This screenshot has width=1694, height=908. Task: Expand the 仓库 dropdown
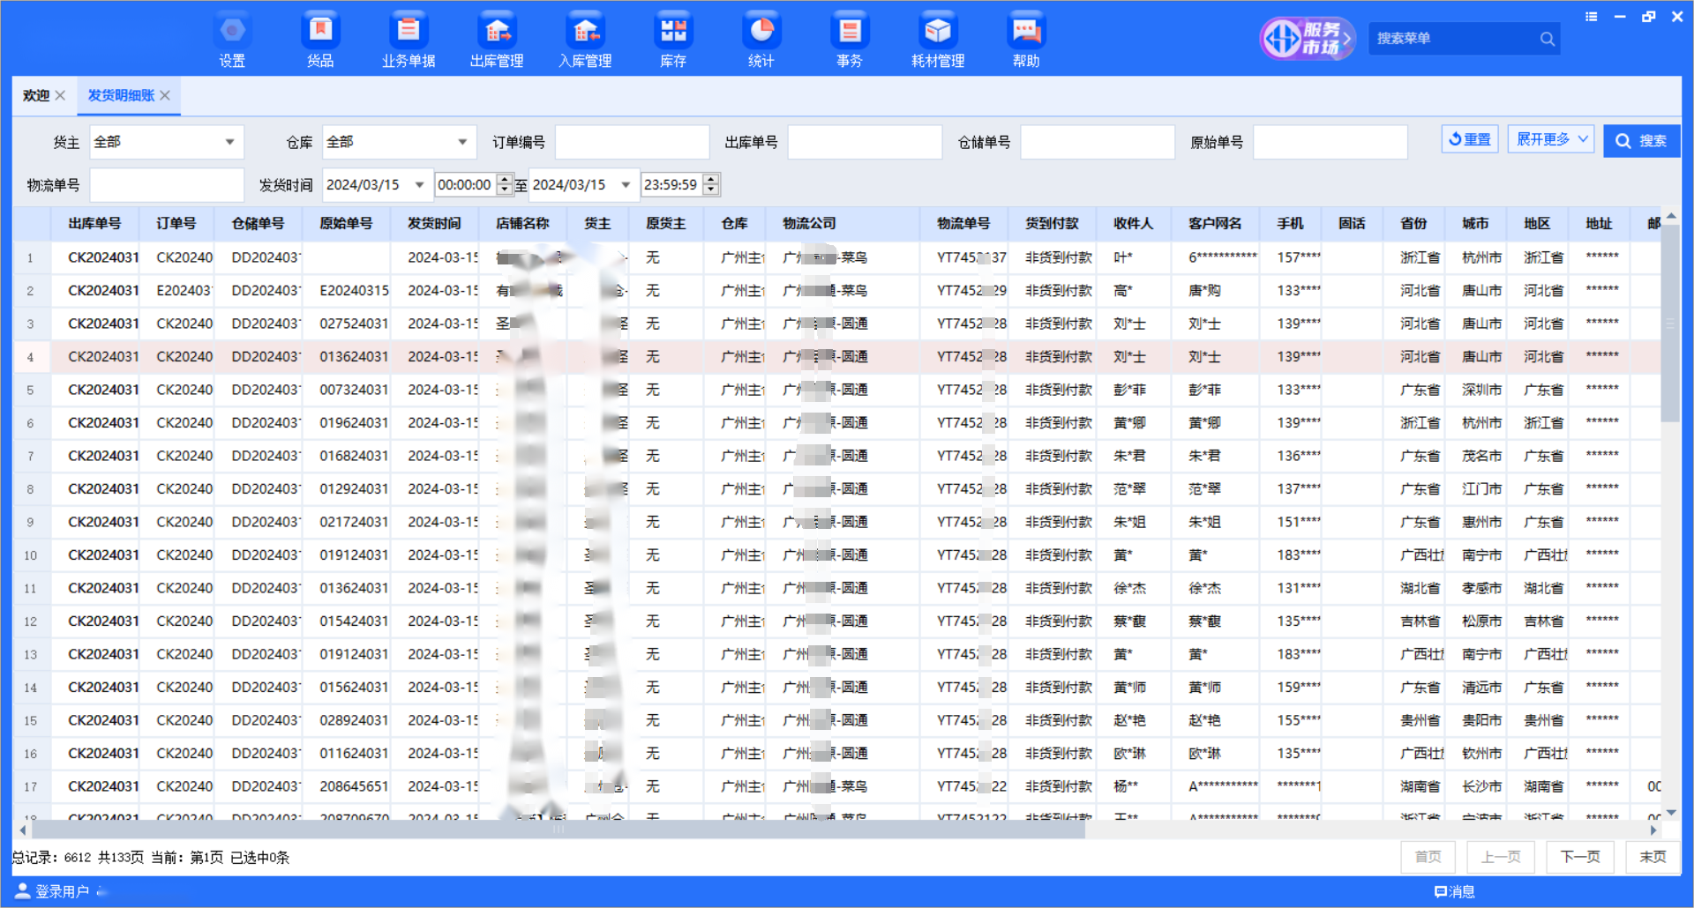462,142
